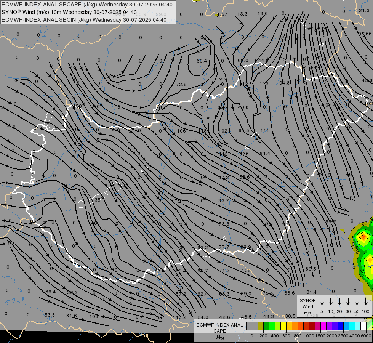Screen dimensions: 373x343
Task: Click the map value 69.2
Action: point(331,221)
